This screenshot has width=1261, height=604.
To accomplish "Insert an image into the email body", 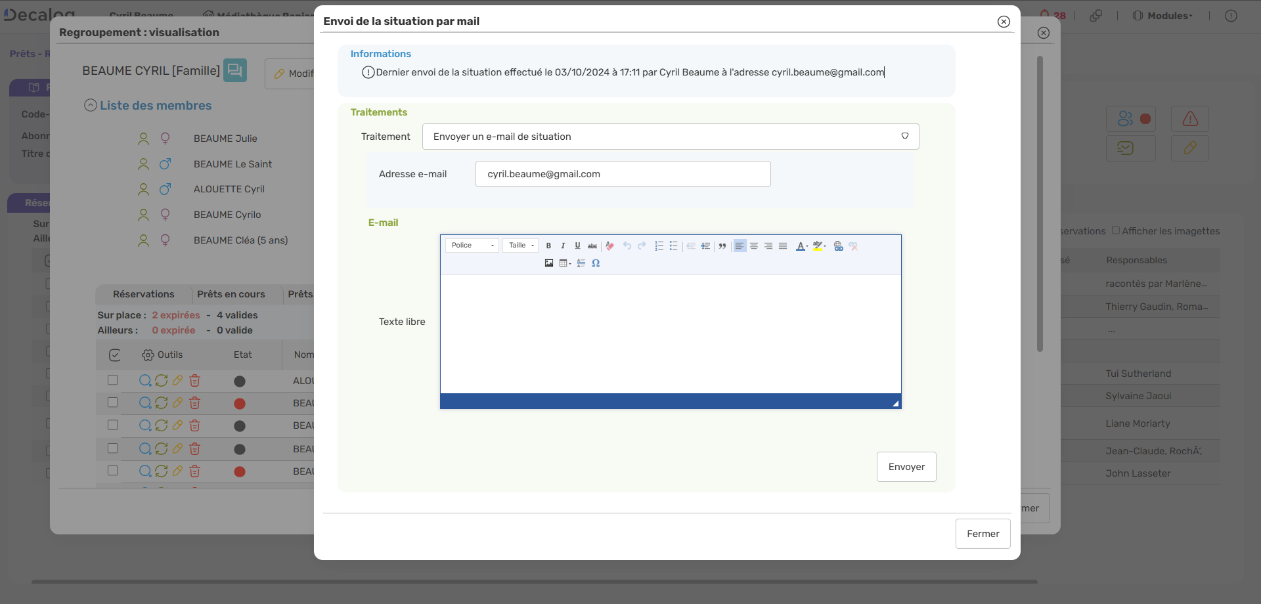I will tap(549, 263).
